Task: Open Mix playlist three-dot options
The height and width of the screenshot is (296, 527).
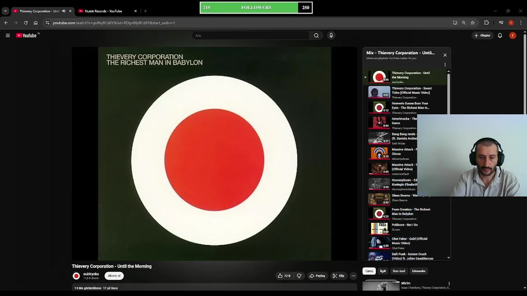Action: point(445,65)
